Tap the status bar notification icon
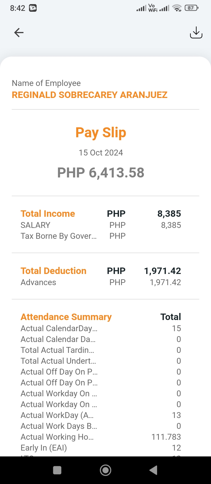Screen dimensions: 211x484 33,8
